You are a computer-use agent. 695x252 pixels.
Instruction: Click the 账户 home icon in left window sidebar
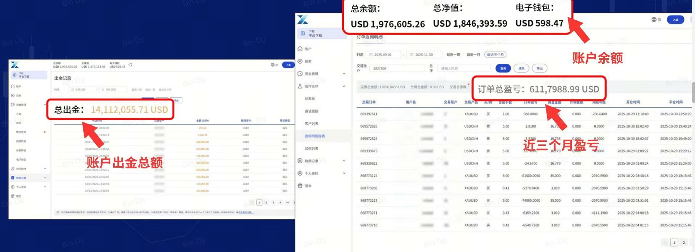tap(13, 87)
